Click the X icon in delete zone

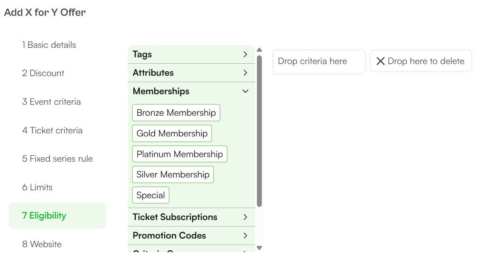click(x=381, y=61)
